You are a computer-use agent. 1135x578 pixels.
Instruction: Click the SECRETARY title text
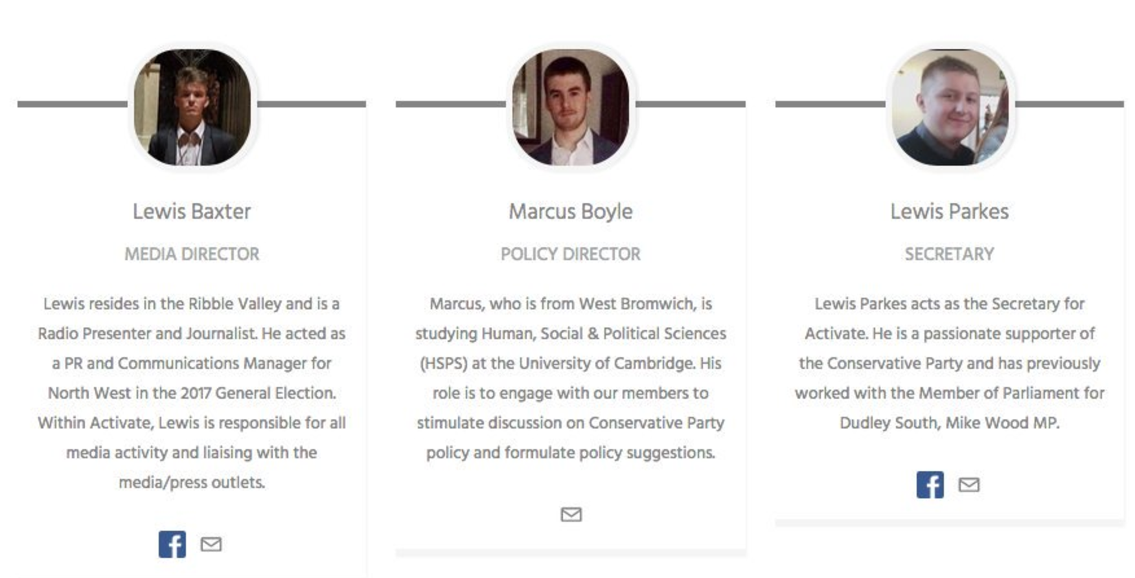[x=950, y=254]
